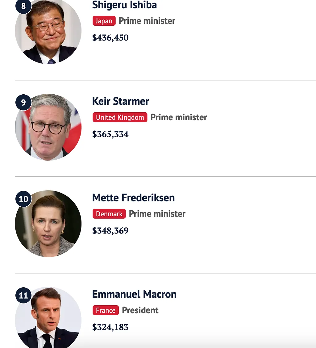Open the photo beside Emmanuel Macron's entry
Viewport: 316px width, 348px height.
pos(48,318)
